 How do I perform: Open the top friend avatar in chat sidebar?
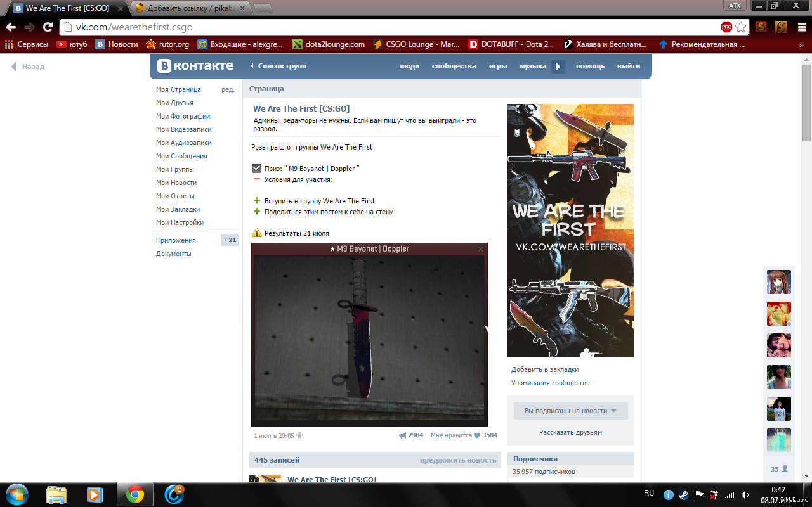[x=778, y=282]
